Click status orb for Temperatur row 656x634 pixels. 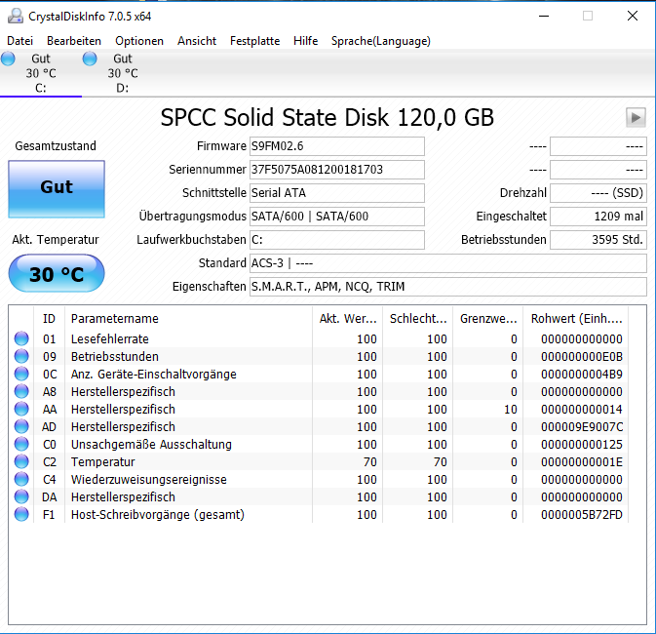(x=21, y=461)
